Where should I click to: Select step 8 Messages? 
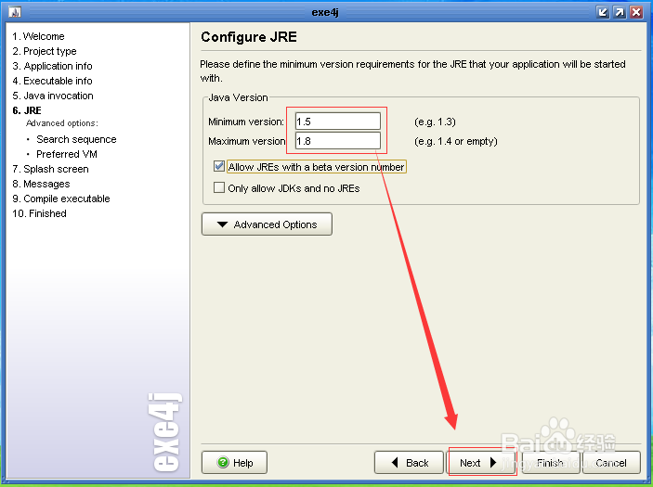(41, 184)
